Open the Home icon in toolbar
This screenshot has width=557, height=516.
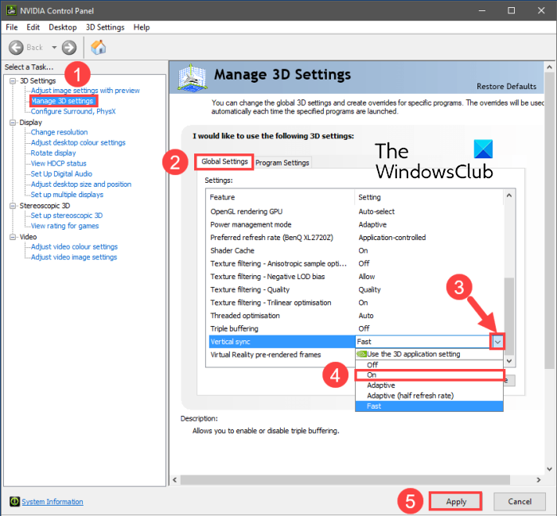(99, 47)
